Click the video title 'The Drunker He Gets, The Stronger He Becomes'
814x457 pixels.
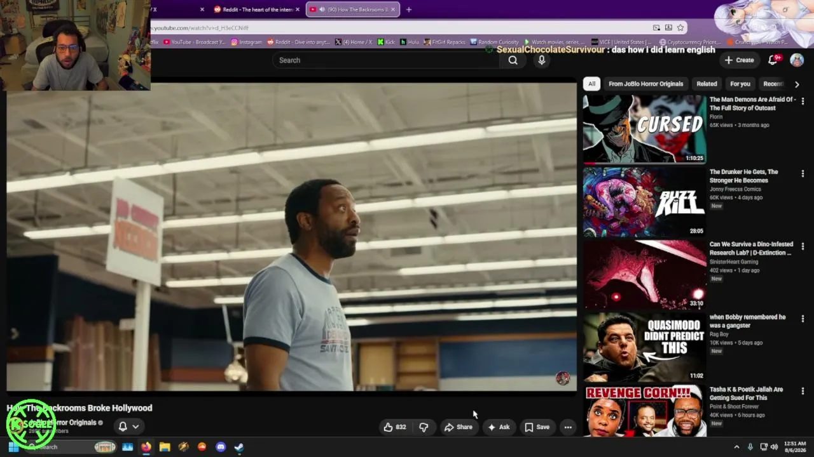[743, 176]
